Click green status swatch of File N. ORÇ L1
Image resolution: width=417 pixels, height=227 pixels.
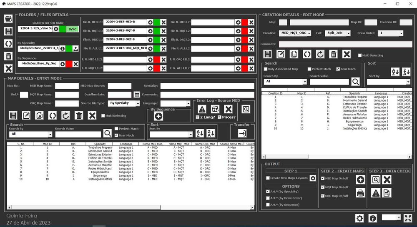(x=157, y=40)
